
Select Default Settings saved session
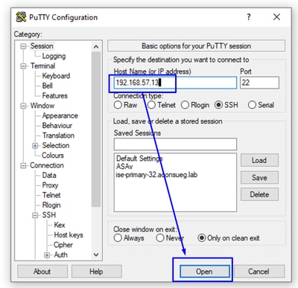(x=139, y=159)
